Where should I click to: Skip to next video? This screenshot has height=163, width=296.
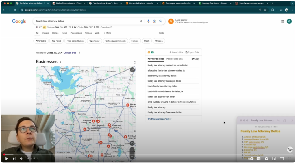[x=14, y=159]
